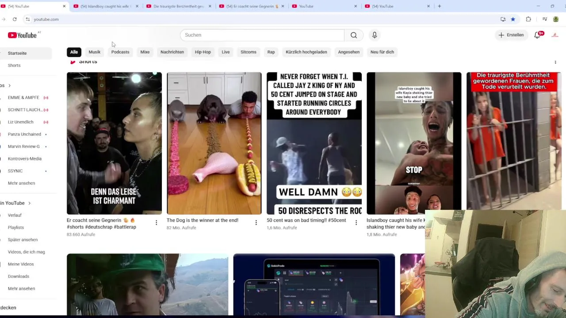Open Chrome profile avatar
Screen dimensions: 566x318
click(556, 19)
